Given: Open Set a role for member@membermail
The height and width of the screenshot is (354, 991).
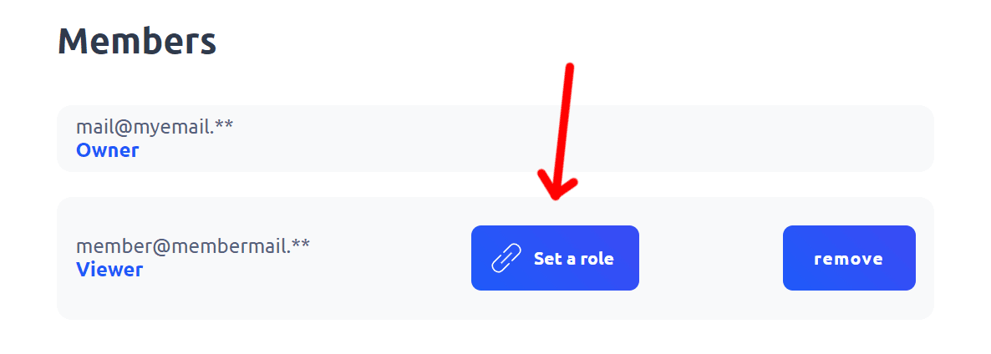Looking at the screenshot, I should pyautogui.click(x=555, y=258).
